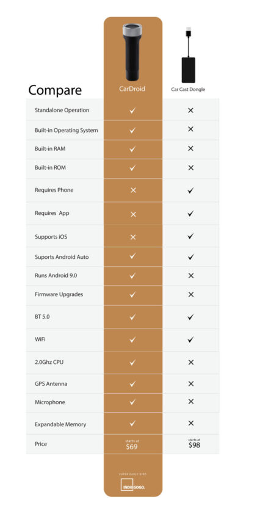Click the CarDroid device image
The image size is (260, 519).
(x=132, y=53)
